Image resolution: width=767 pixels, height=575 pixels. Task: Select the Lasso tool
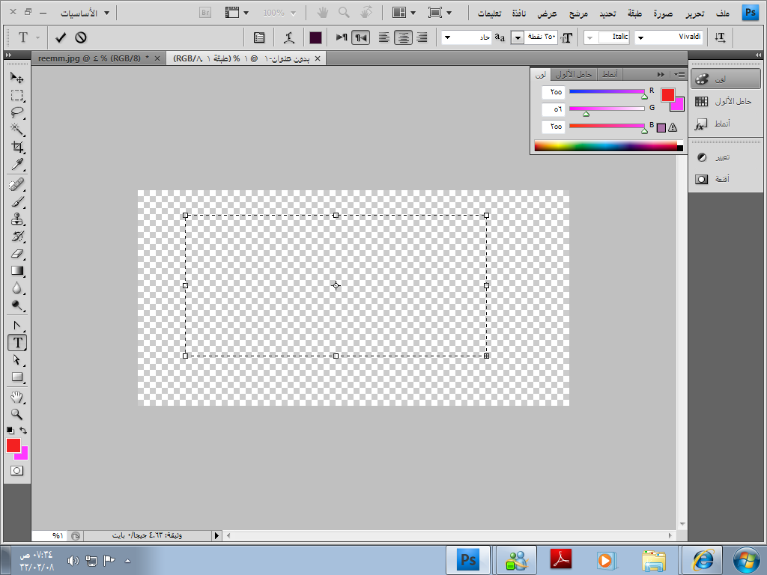pos(16,113)
